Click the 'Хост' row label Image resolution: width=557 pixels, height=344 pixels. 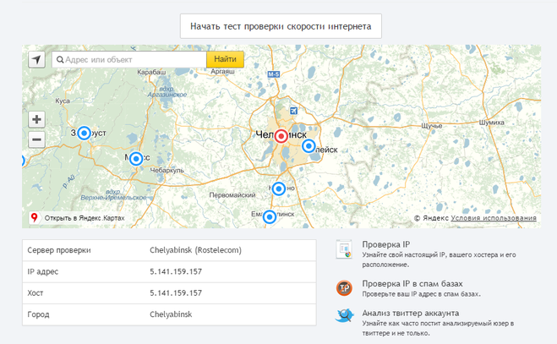35,293
